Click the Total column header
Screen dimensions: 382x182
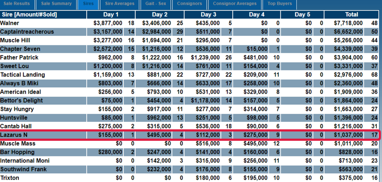coord(351,14)
